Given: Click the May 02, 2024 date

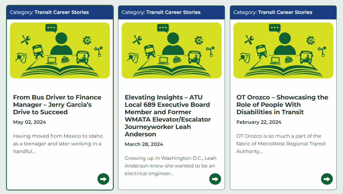Looking at the screenshot, I should pos(29,122).
